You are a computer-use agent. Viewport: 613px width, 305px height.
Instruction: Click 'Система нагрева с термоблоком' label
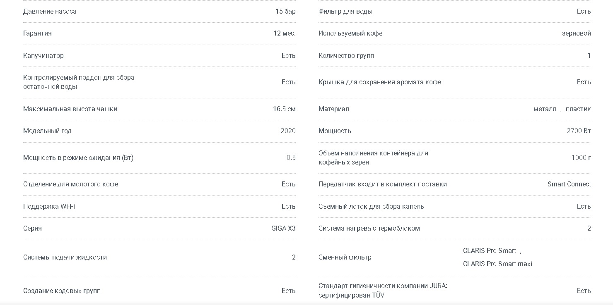coord(369,229)
